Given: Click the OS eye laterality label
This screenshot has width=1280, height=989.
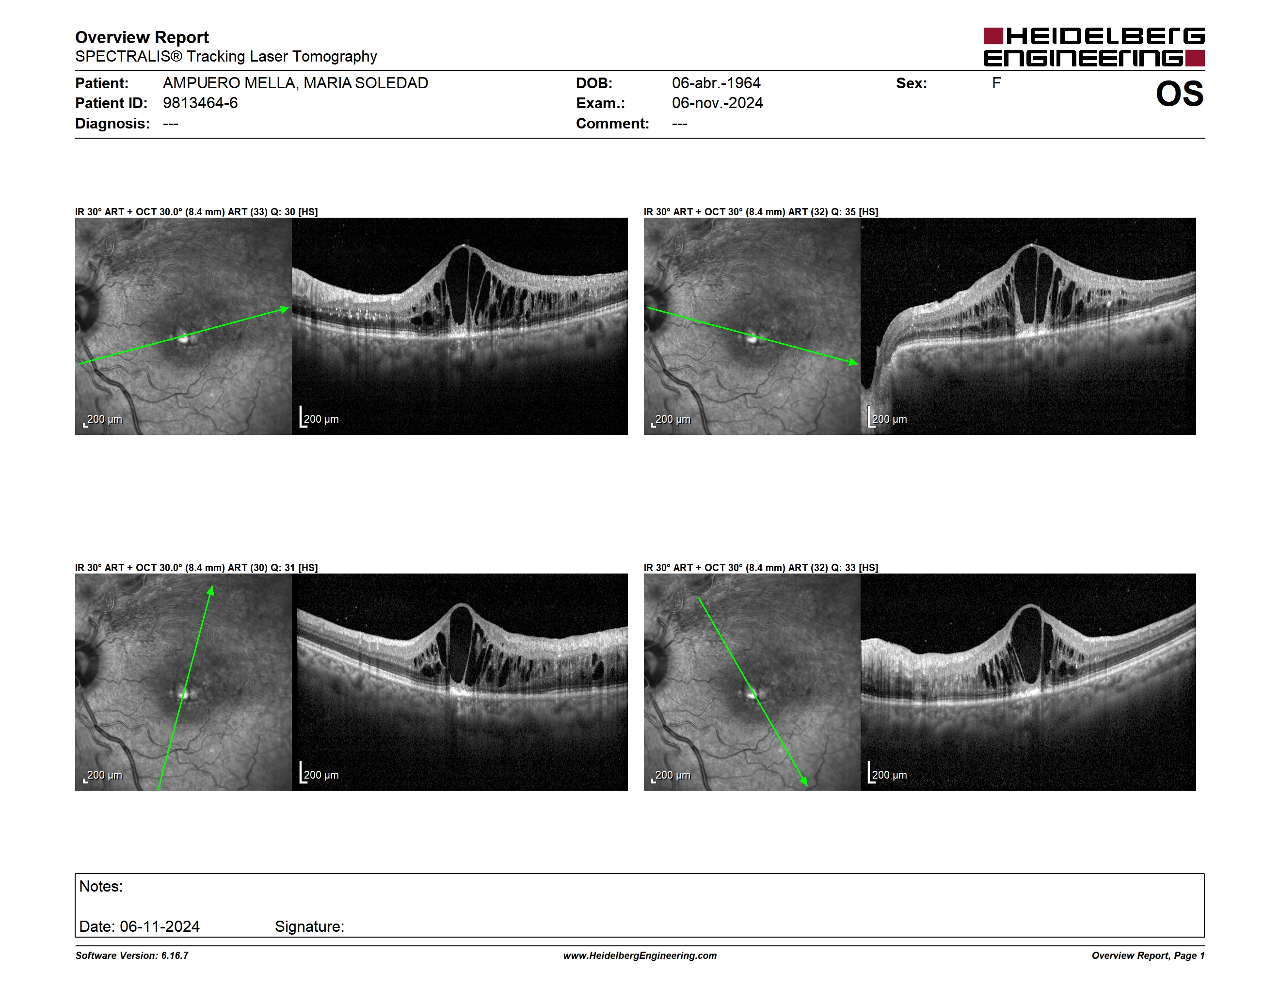Looking at the screenshot, I should click(x=1179, y=94).
